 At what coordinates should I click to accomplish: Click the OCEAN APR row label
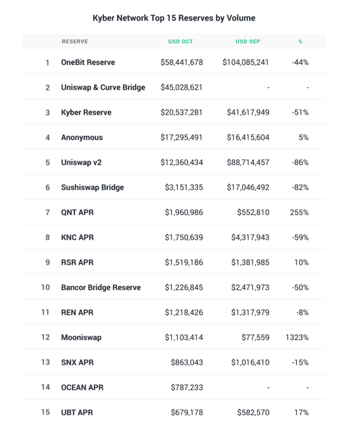tap(82, 387)
